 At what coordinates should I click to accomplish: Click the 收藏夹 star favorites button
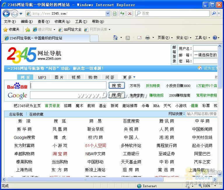coord(11,29)
